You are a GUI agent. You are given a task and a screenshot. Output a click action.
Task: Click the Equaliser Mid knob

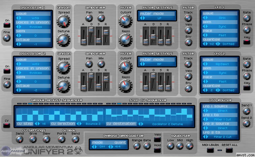[180, 145]
